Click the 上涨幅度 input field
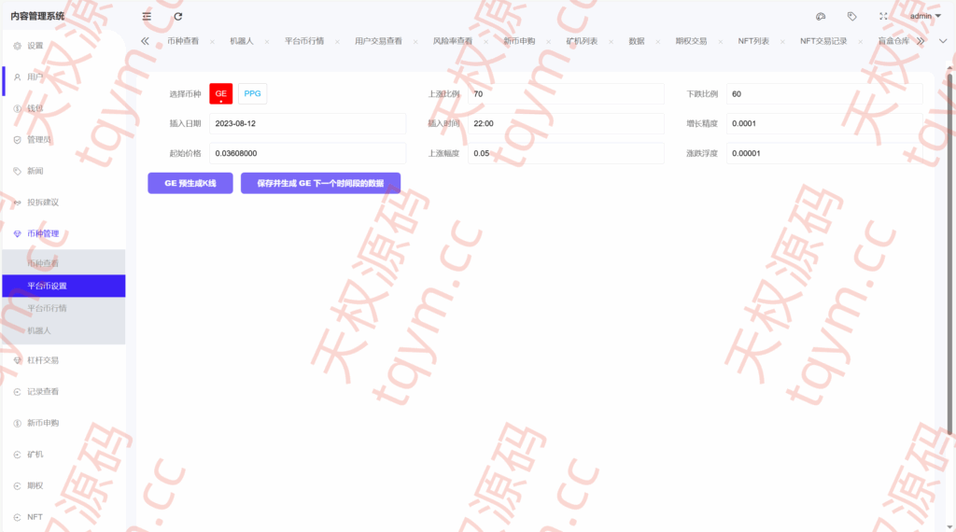Screen dimensions: 956x532 566,153
